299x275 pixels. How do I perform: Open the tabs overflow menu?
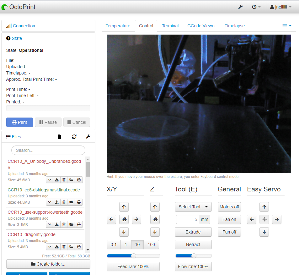coord(287,25)
